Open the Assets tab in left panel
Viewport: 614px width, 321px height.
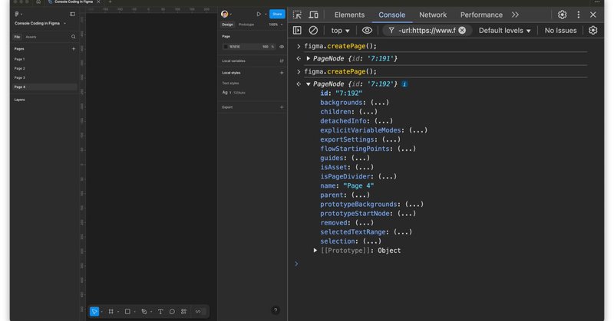[31, 37]
